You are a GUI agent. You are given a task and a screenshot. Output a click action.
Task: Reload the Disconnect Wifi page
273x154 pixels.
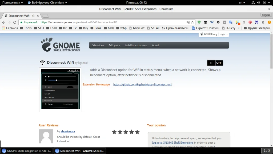point(15,22)
